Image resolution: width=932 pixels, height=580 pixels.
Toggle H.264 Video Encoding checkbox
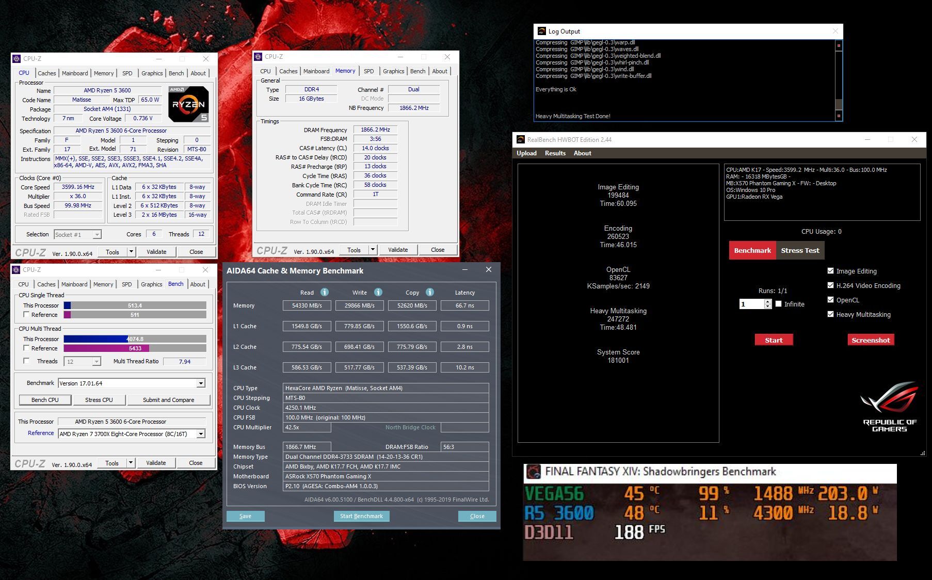[830, 285]
